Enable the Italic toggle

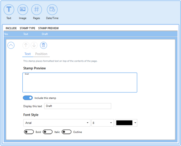48,132
